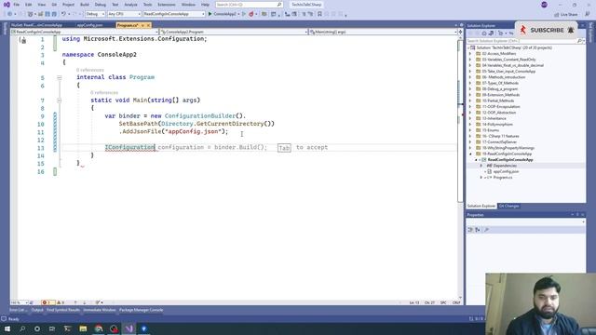Click the Properties panel wrench icon

(486, 230)
